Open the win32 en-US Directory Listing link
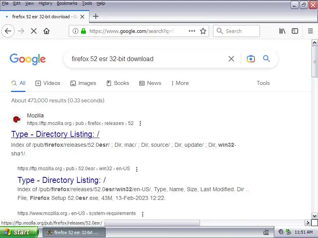The width and height of the screenshot is (318, 238). 62,180
